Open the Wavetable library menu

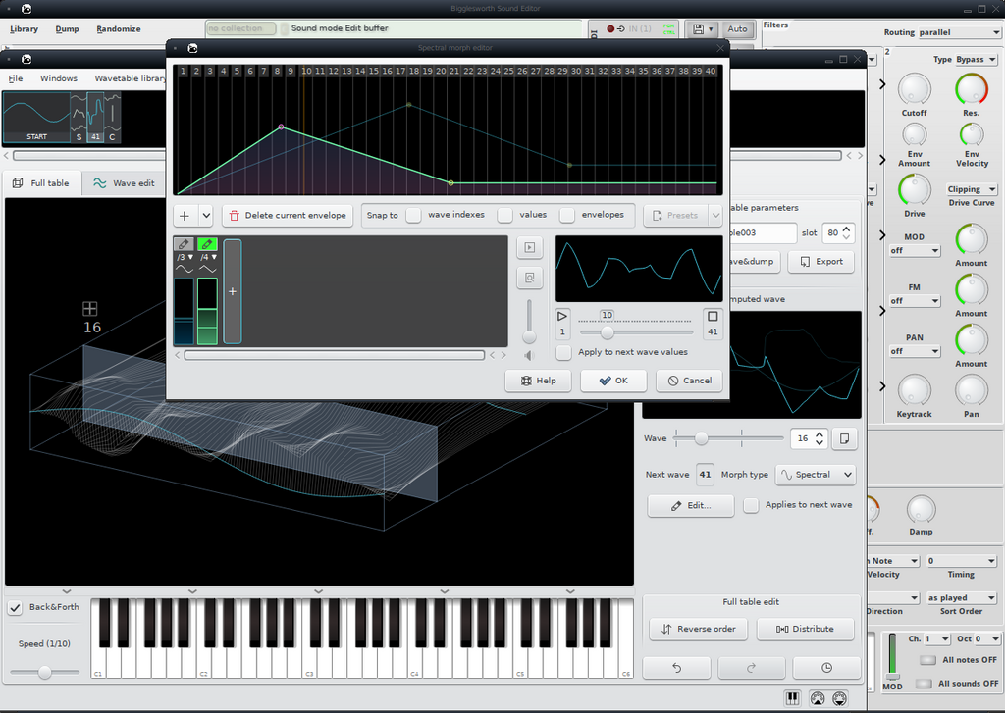pos(130,78)
